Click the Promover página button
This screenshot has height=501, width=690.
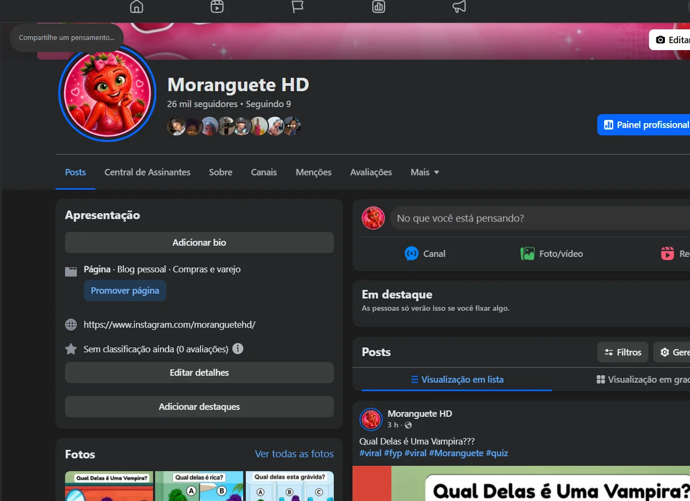[125, 290]
